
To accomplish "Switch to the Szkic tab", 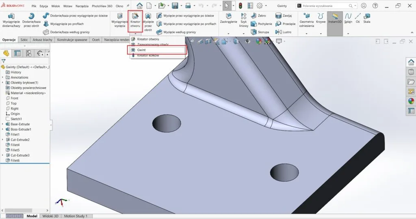I will click(x=24, y=40).
